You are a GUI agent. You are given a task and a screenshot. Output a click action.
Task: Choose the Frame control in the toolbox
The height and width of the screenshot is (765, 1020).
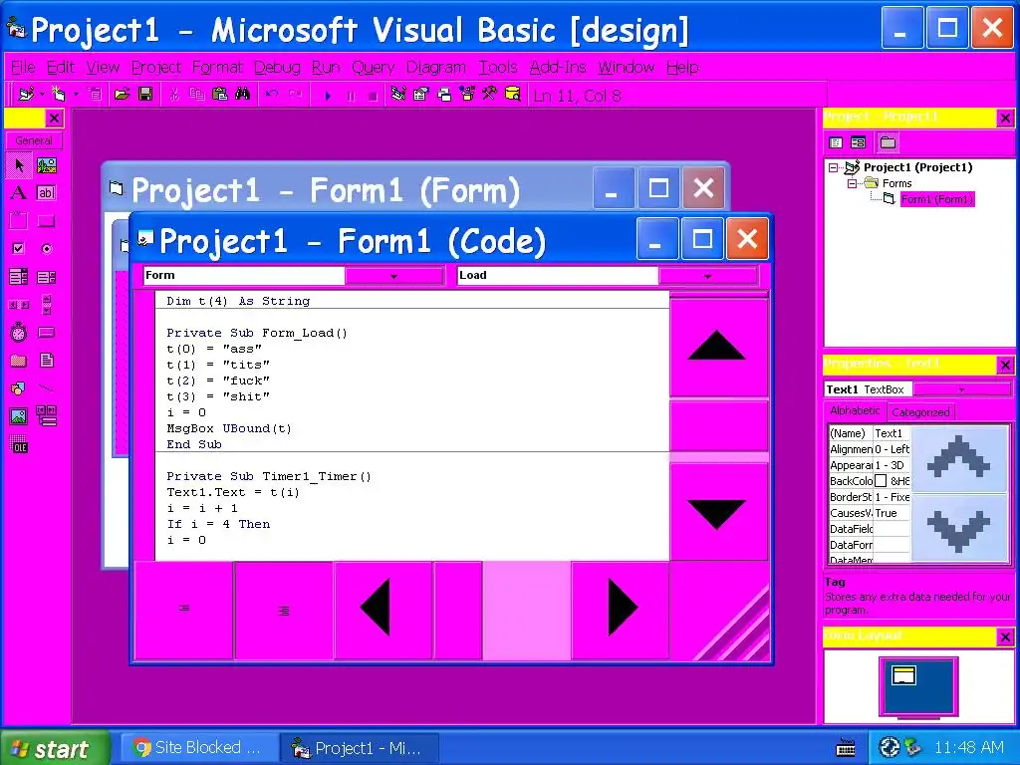pyautogui.click(x=19, y=221)
